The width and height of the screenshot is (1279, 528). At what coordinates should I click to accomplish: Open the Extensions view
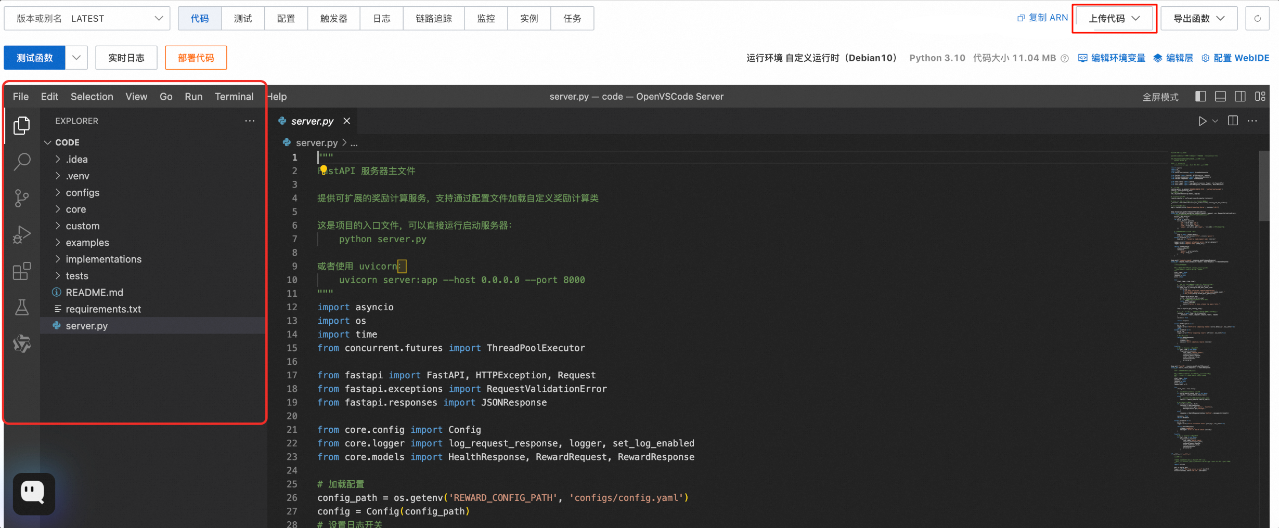22,271
